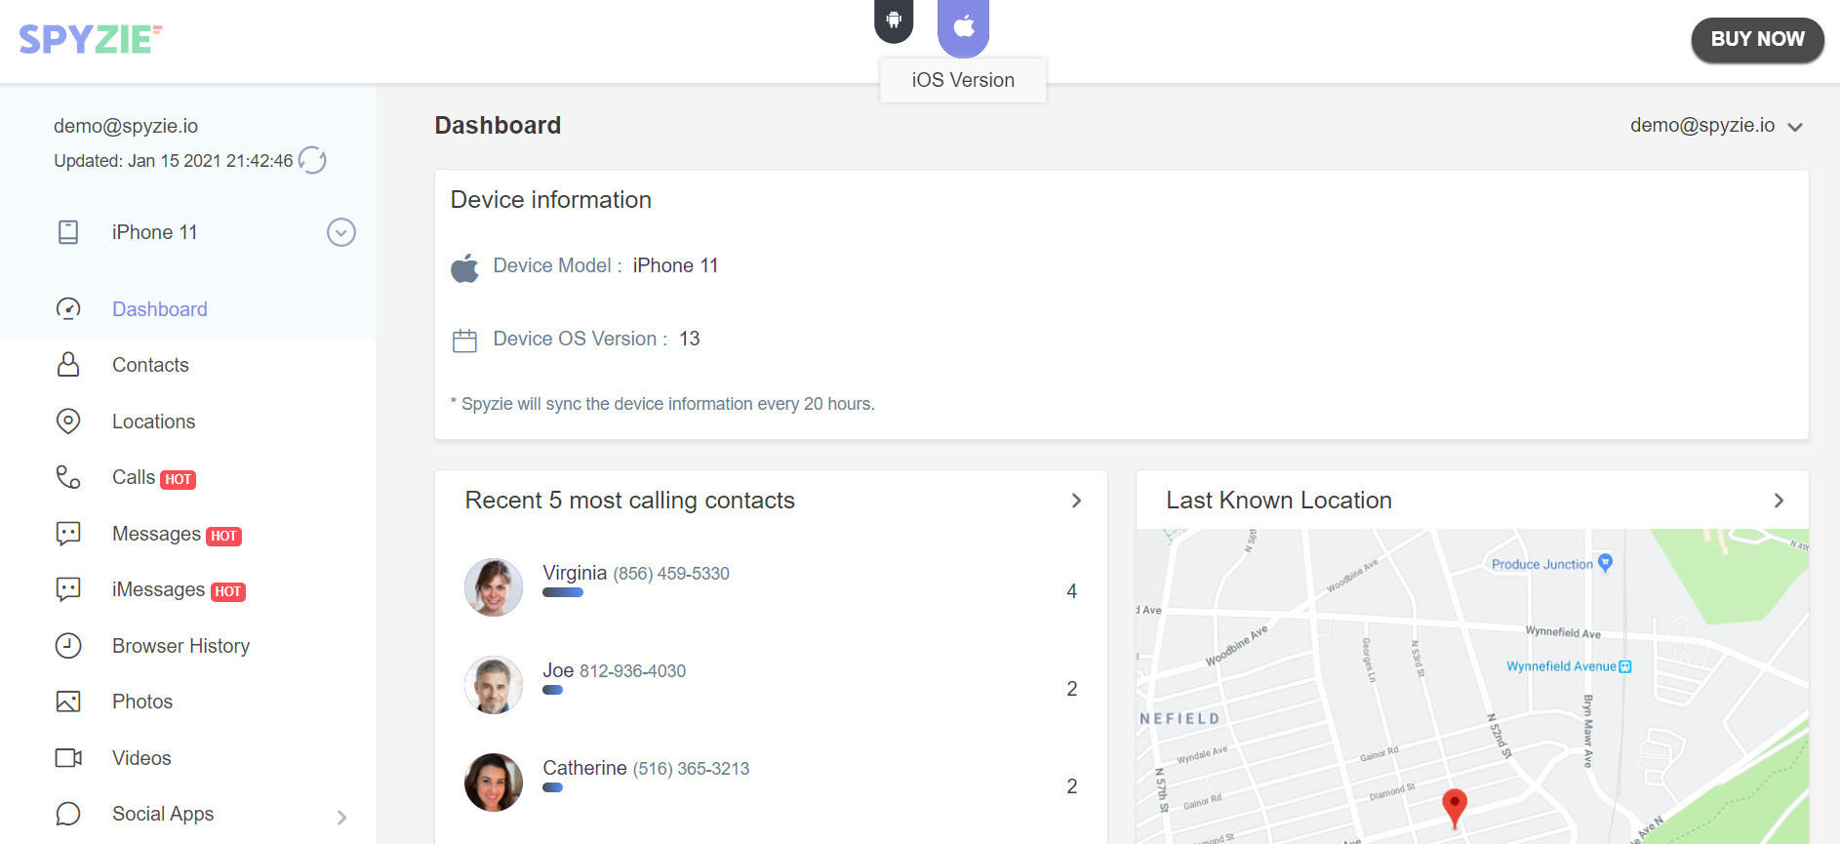This screenshot has height=844, width=1840.
Task: Click Device OS Version value 13
Action: 690,339
